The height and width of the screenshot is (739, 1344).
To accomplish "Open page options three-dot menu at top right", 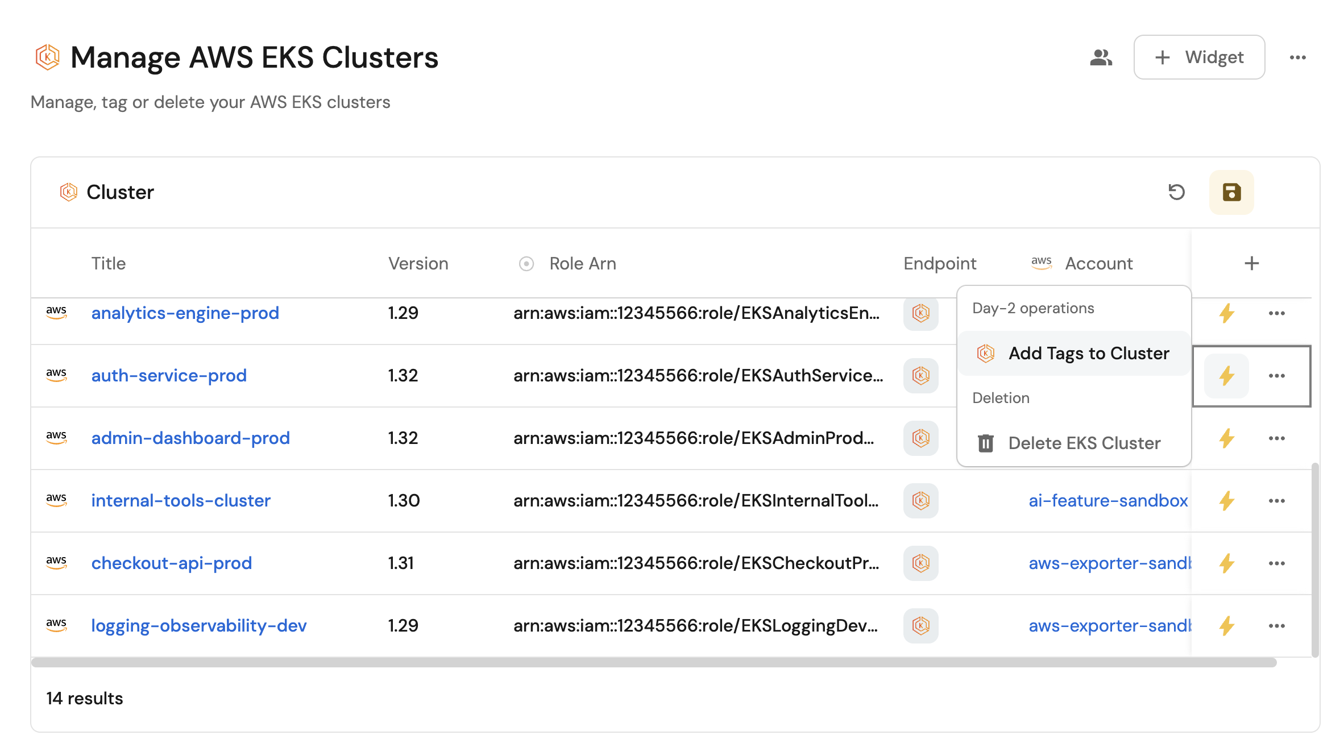I will (1297, 57).
